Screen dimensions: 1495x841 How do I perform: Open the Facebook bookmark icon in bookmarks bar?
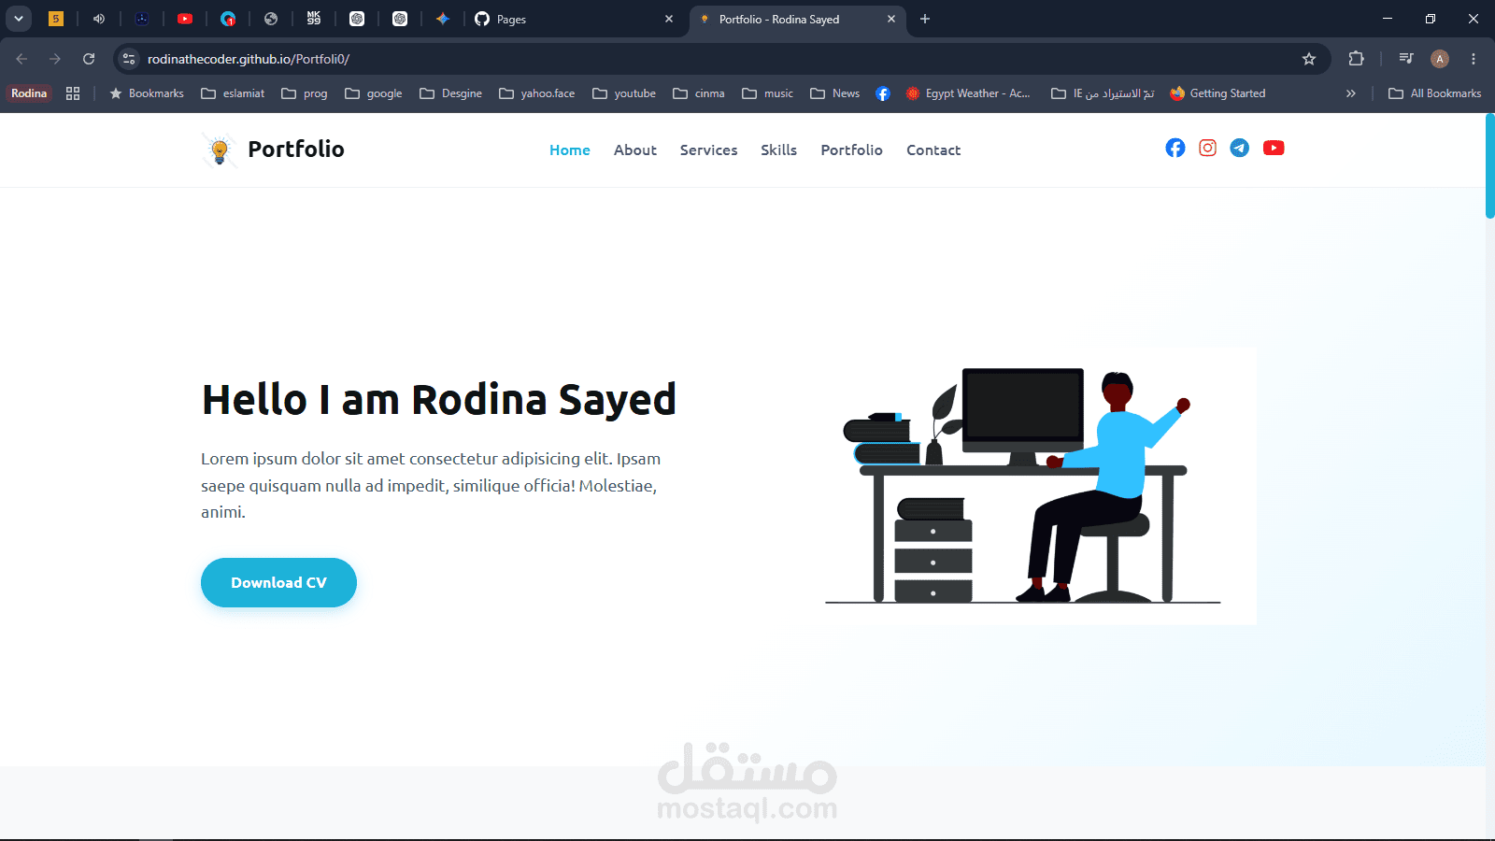tap(883, 93)
